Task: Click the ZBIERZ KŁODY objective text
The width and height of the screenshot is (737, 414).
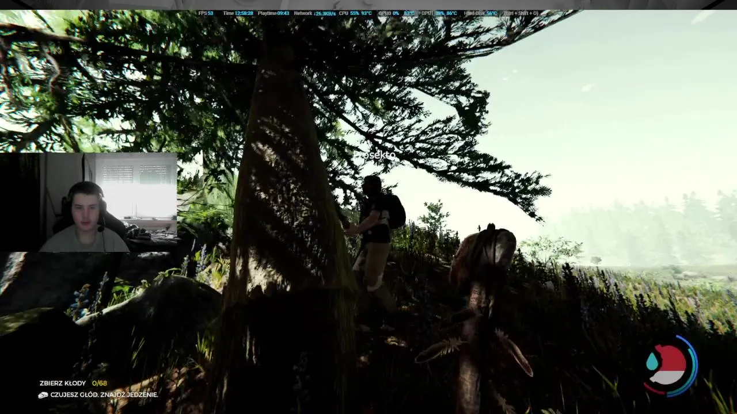Action: coord(63,383)
